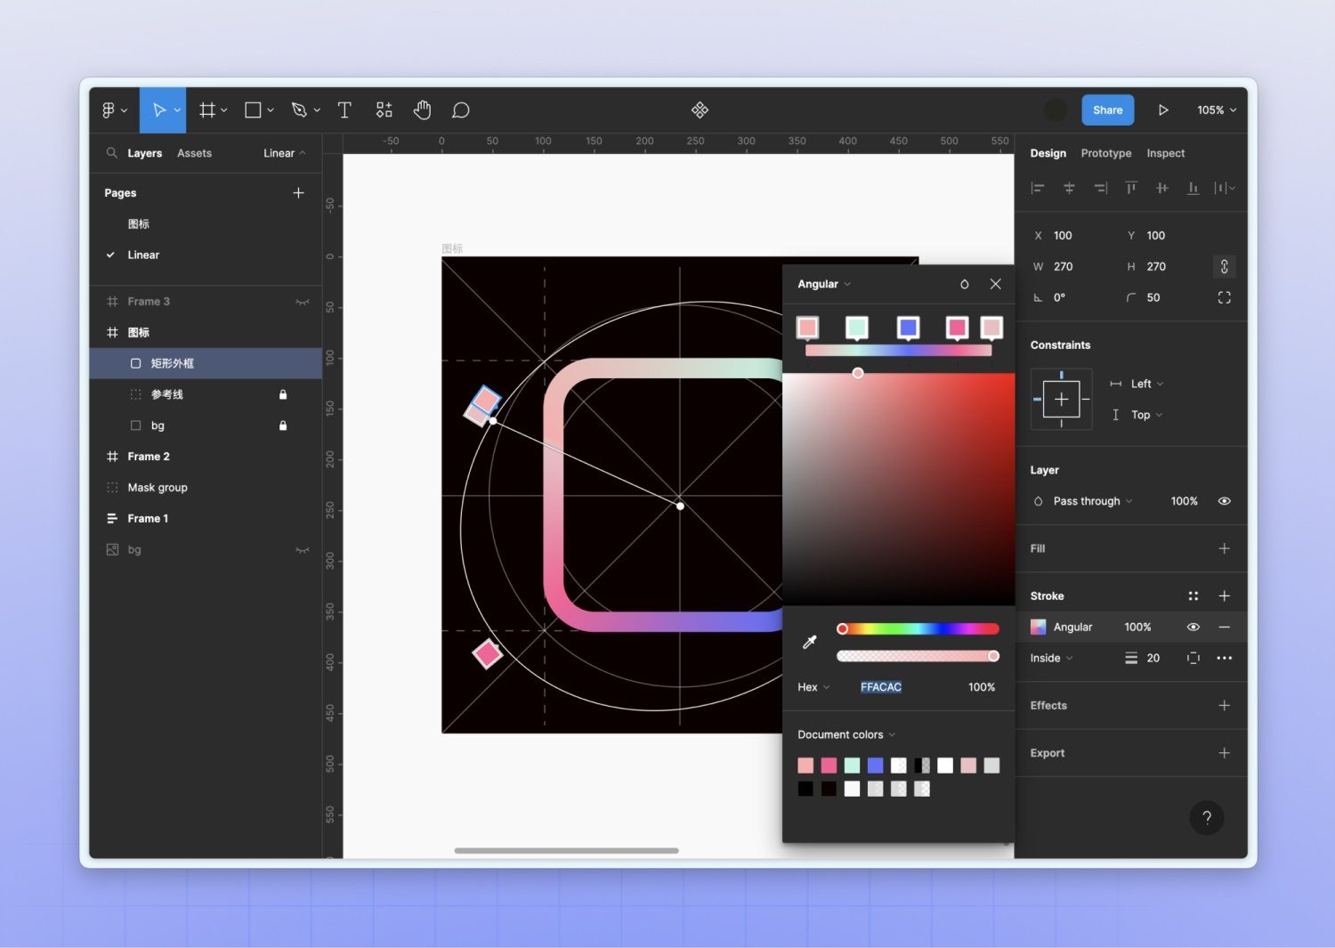This screenshot has height=948, width=1335.
Task: Close the Angular color picker
Action: [996, 284]
